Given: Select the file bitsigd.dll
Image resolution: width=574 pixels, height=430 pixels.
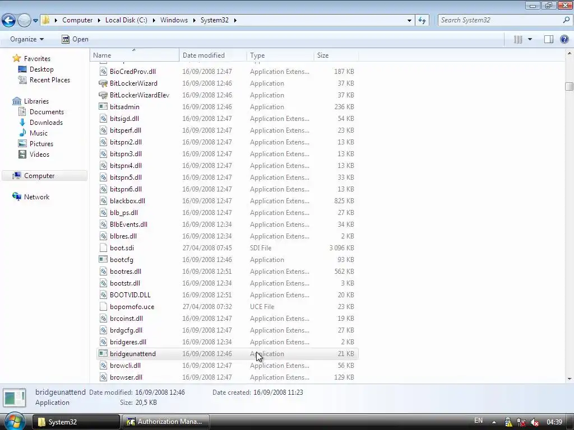Looking at the screenshot, I should tap(124, 119).
